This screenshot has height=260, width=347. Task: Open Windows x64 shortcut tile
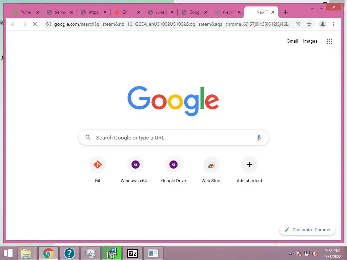(136, 170)
